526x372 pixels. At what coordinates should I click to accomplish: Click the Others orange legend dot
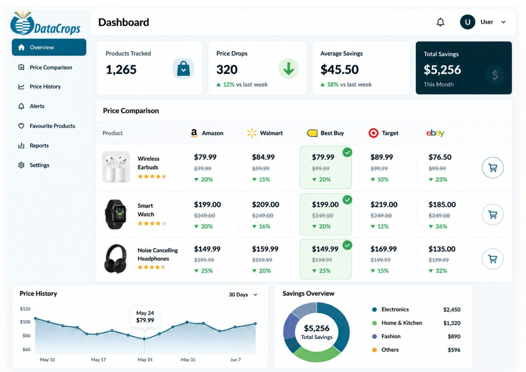375,350
